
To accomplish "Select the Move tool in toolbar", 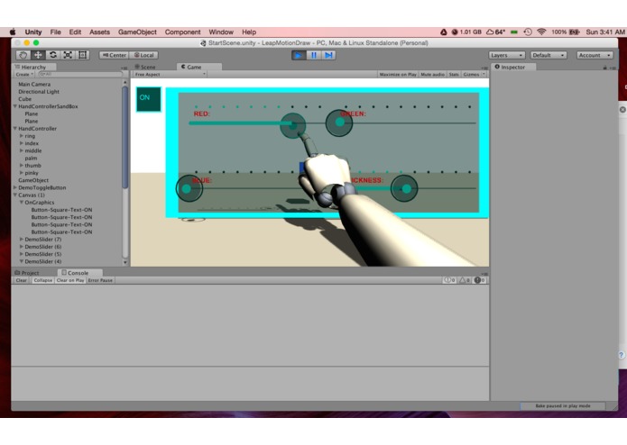I will (x=38, y=55).
